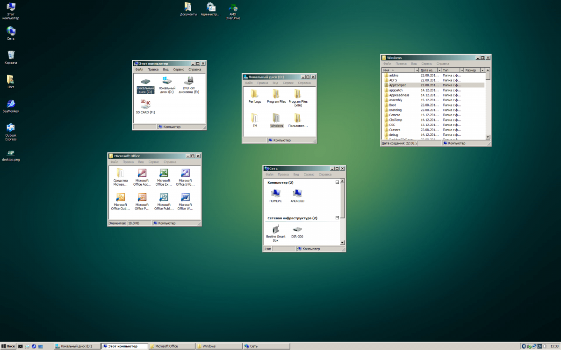561x350 pixels.
Task: Select the Outlook Express desktop icon
Action: coord(11,128)
